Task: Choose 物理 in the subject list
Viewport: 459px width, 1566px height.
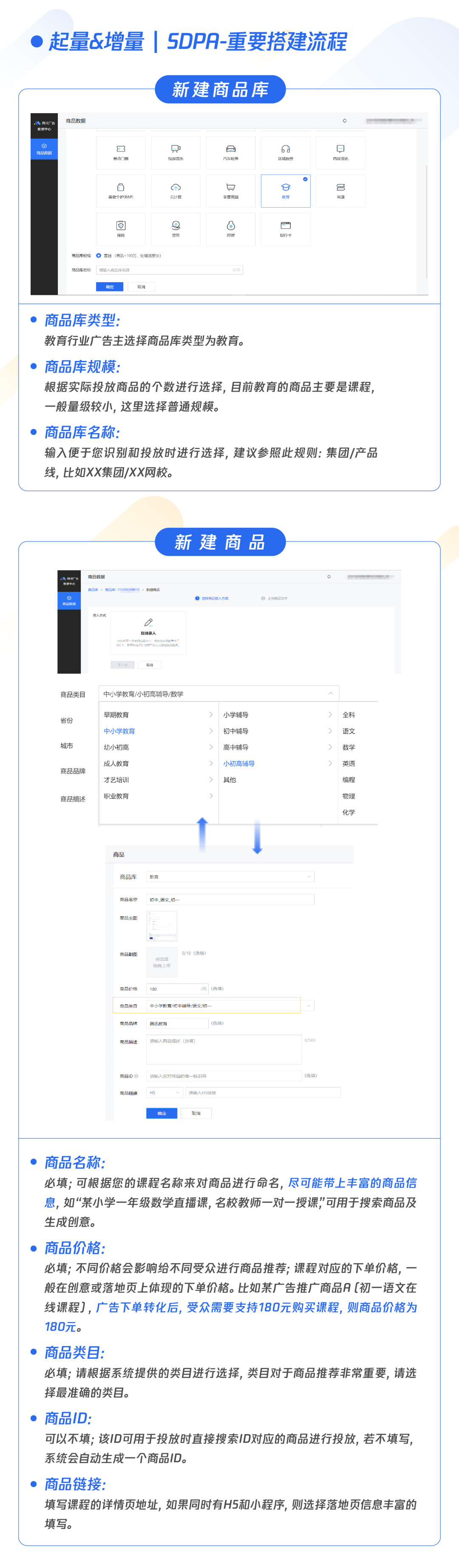Action: (x=348, y=796)
